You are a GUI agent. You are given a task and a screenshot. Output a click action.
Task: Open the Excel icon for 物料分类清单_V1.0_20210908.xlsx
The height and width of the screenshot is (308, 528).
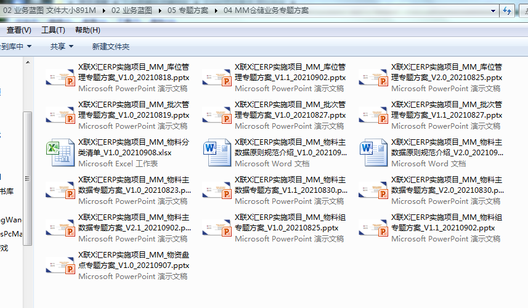pyautogui.click(x=60, y=153)
